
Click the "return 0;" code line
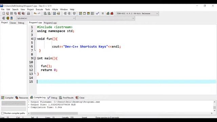[49, 70]
